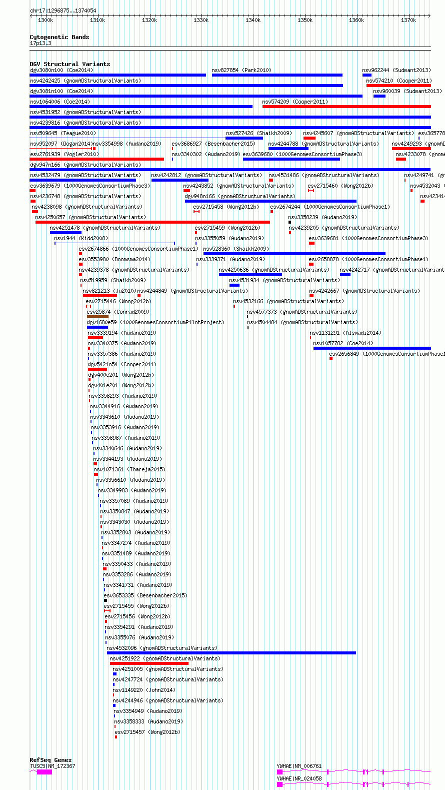Image resolution: width=445 pixels, height=790 pixels.
Task: Click nsv1131291 (Alsmadi2014) label
Action: (x=345, y=333)
